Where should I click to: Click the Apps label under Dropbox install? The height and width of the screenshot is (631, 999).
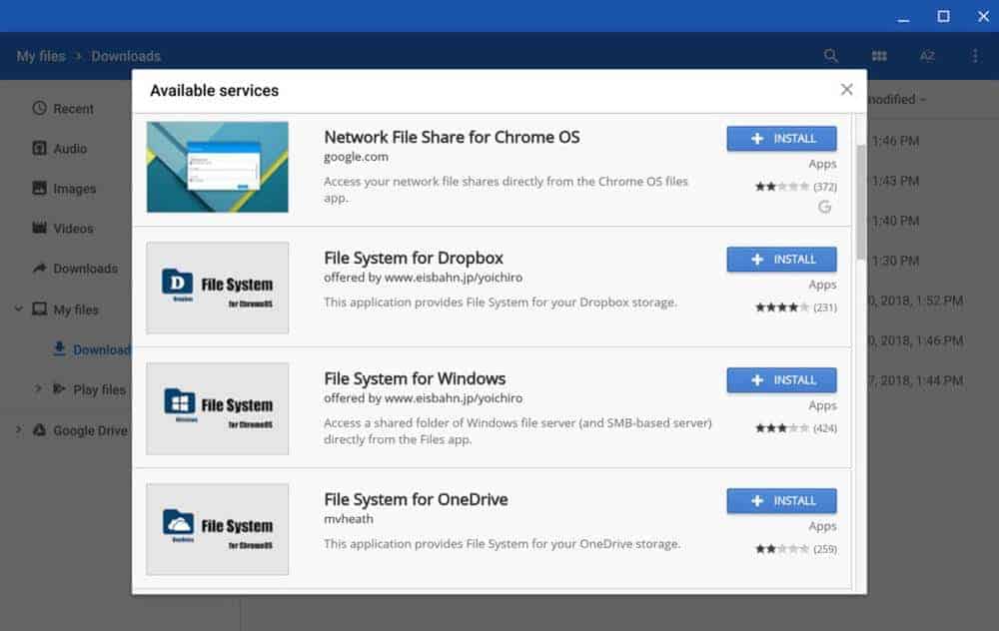[x=822, y=285]
